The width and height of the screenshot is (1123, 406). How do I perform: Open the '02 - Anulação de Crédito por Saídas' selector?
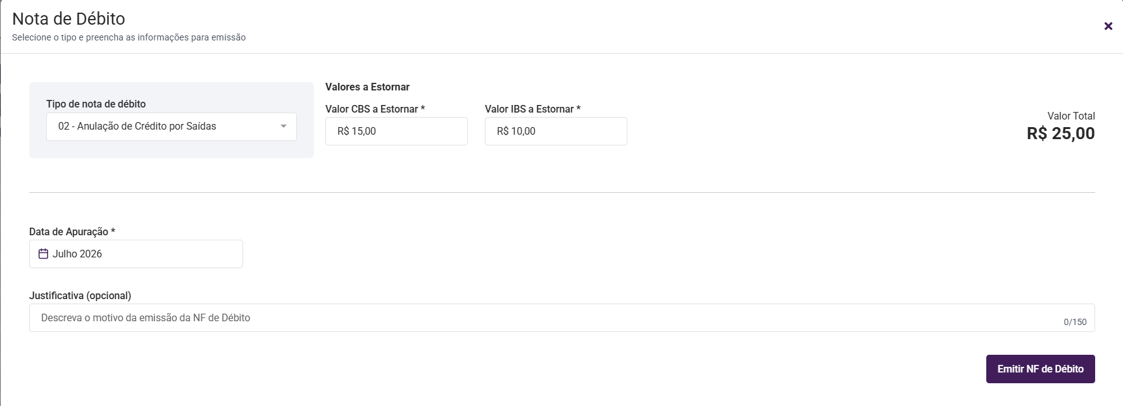[x=172, y=126]
